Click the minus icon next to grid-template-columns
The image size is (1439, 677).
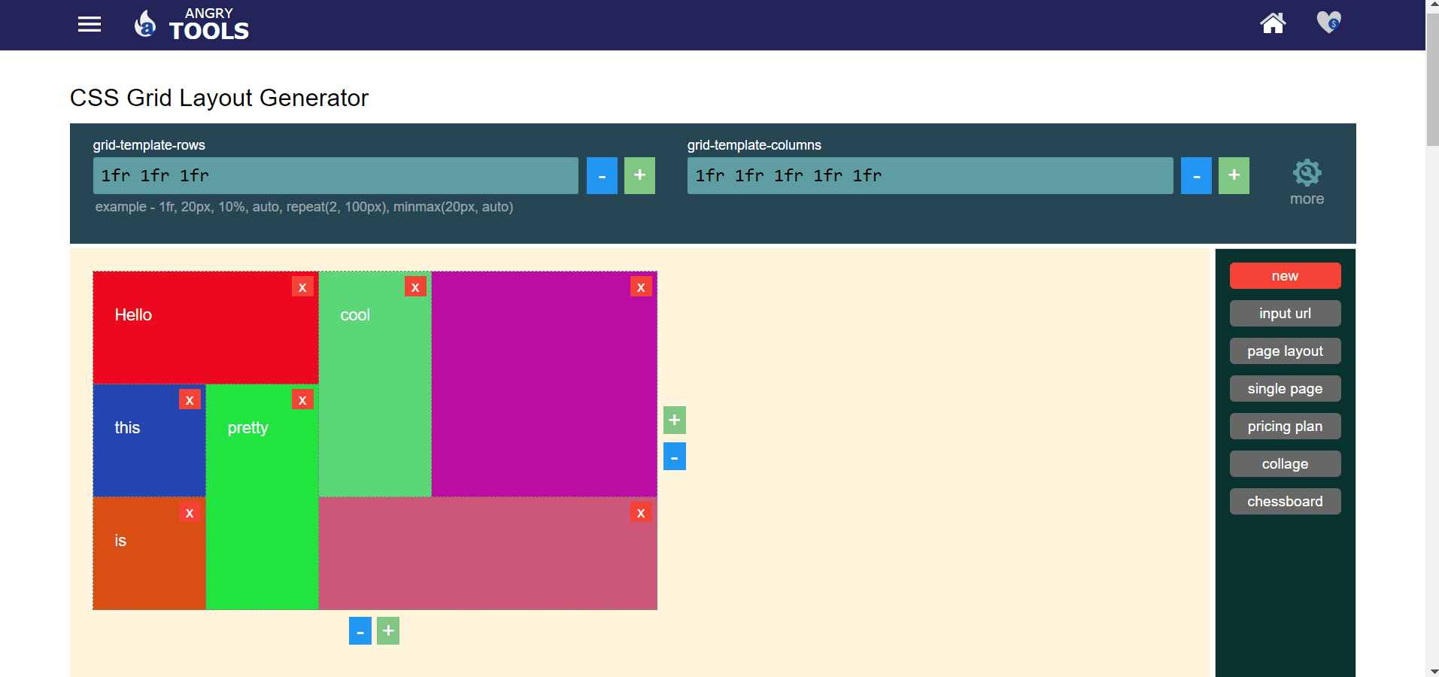pos(1195,175)
